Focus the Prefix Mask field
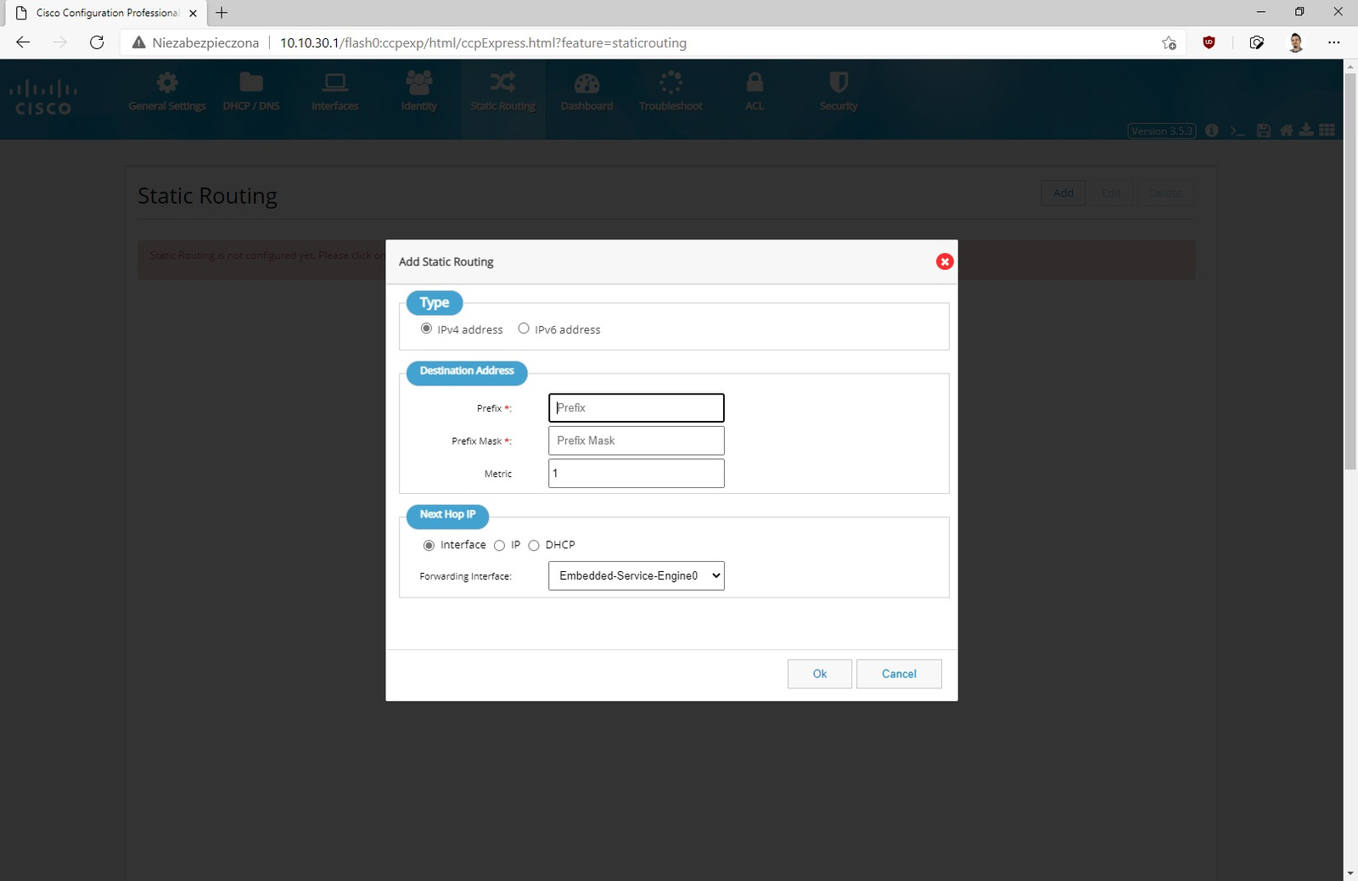 pyautogui.click(x=636, y=440)
